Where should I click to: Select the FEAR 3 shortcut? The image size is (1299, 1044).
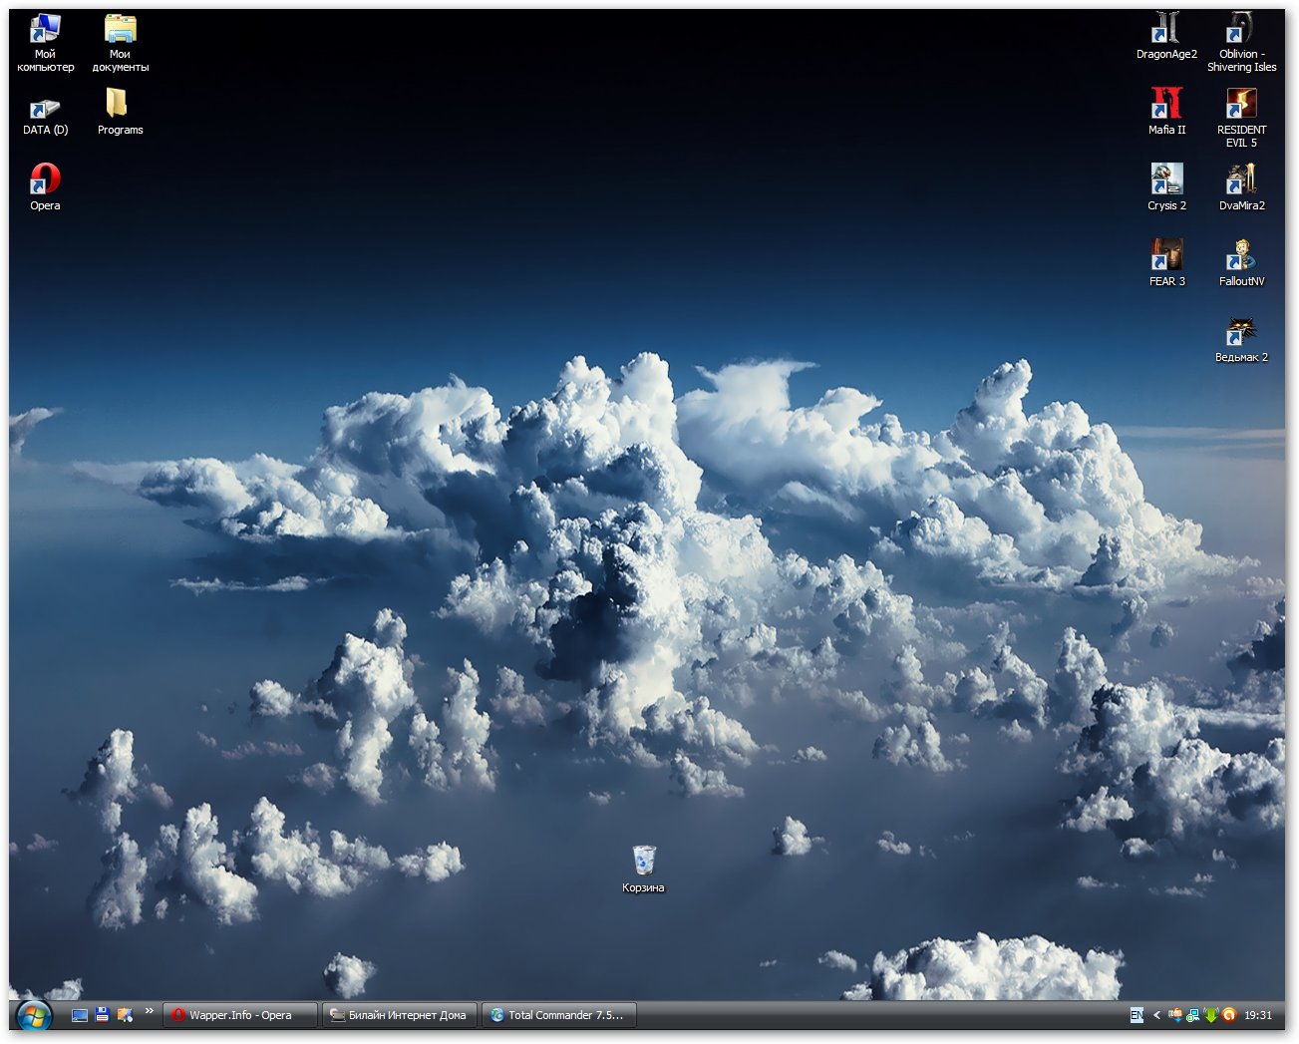(1166, 256)
